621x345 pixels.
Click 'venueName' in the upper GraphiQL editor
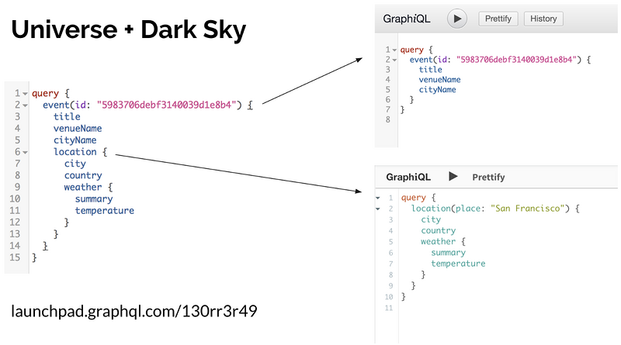(x=439, y=80)
